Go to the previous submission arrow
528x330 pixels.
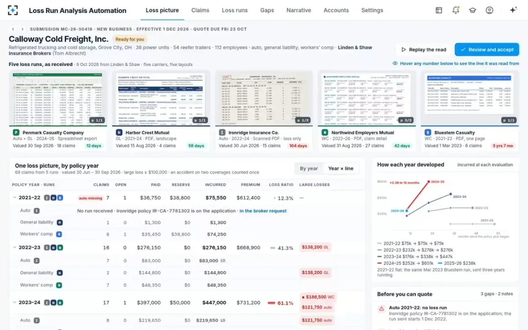pos(13,29)
